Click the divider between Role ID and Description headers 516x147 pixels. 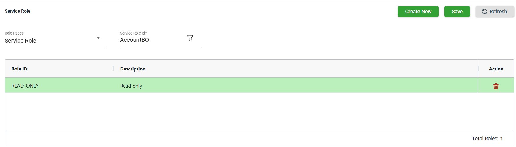click(x=113, y=69)
